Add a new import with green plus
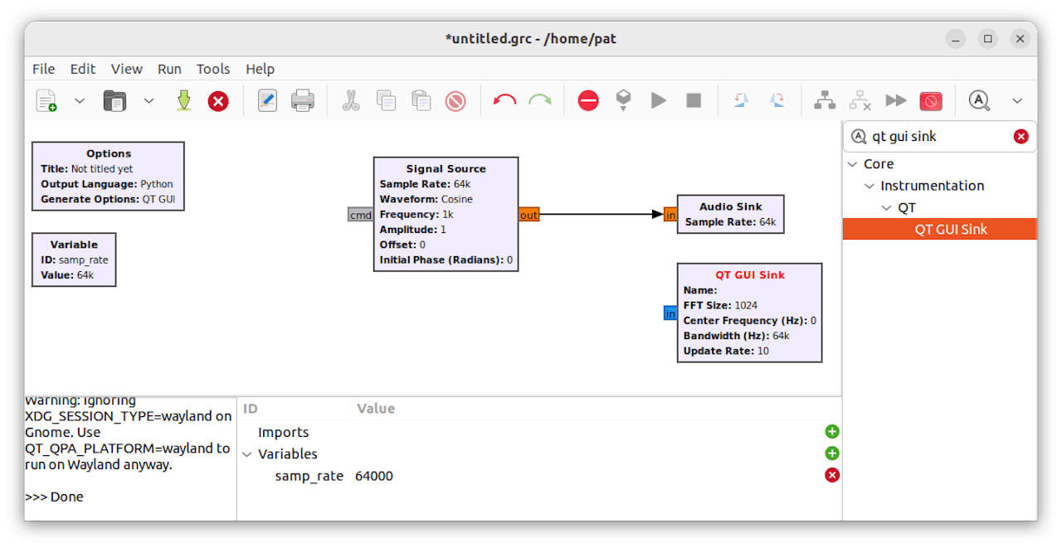Viewport: 1062px width, 548px height. [832, 432]
